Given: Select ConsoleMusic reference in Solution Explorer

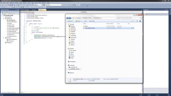Looking at the screenshot, I should tap(12, 20).
